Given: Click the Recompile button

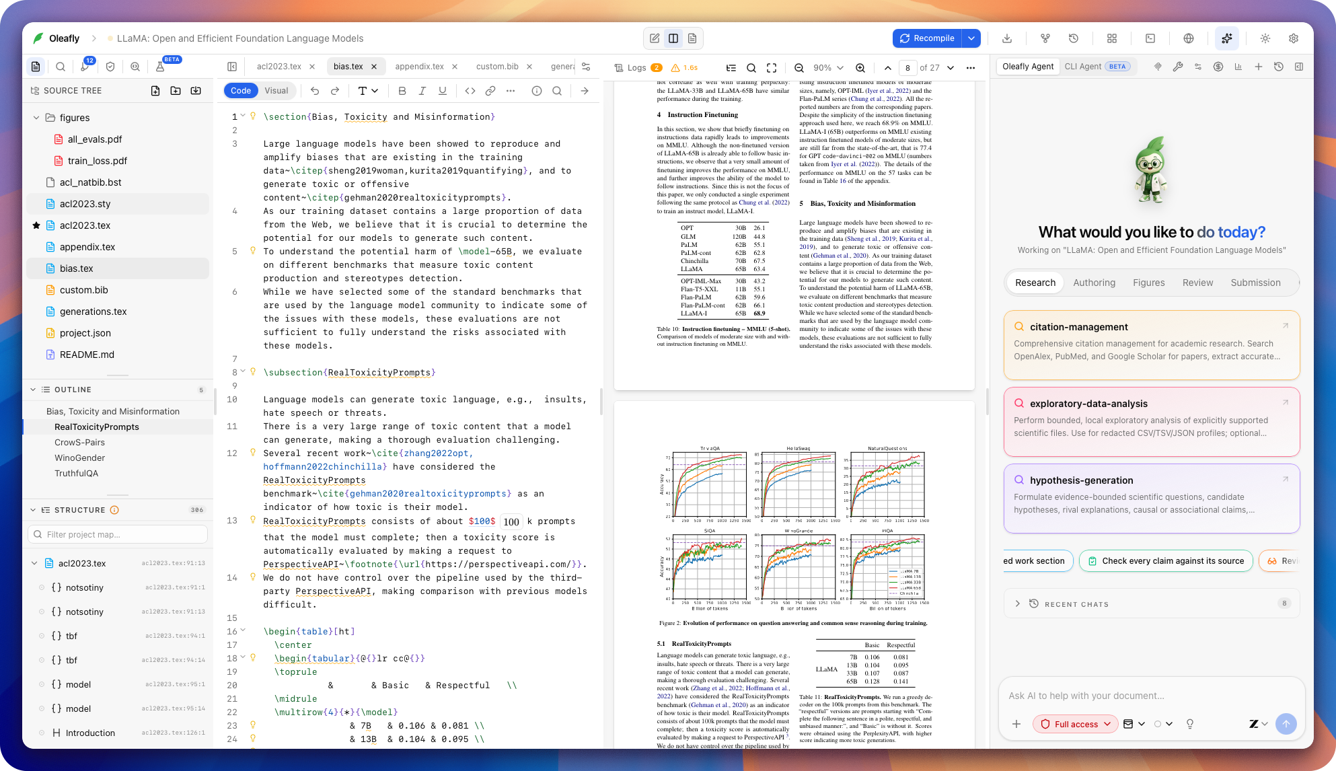Looking at the screenshot, I should [927, 38].
